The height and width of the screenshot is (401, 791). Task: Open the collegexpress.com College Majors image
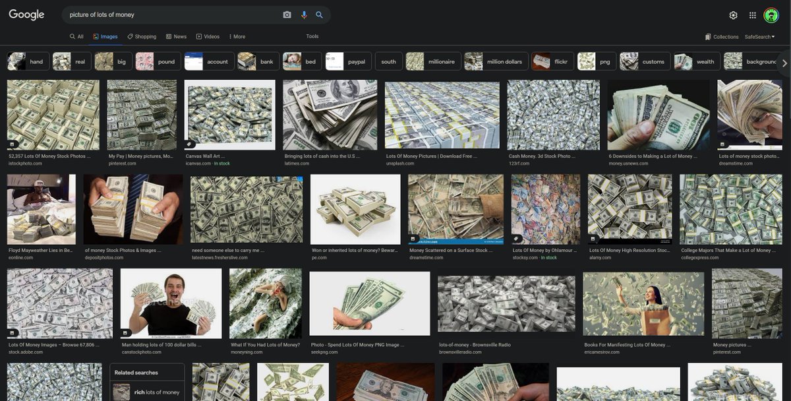tap(731, 209)
